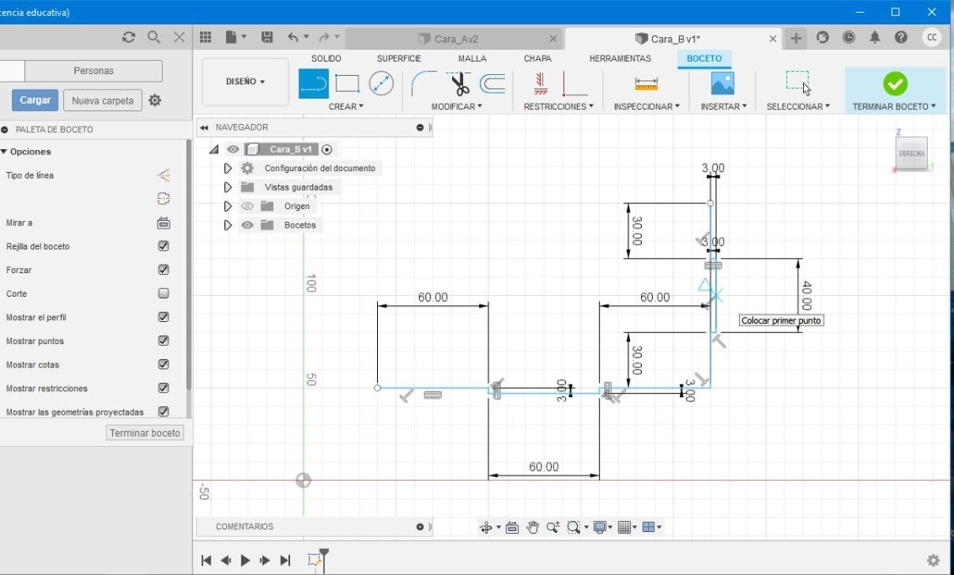Toggle visibility of Bocetos folder

(247, 225)
